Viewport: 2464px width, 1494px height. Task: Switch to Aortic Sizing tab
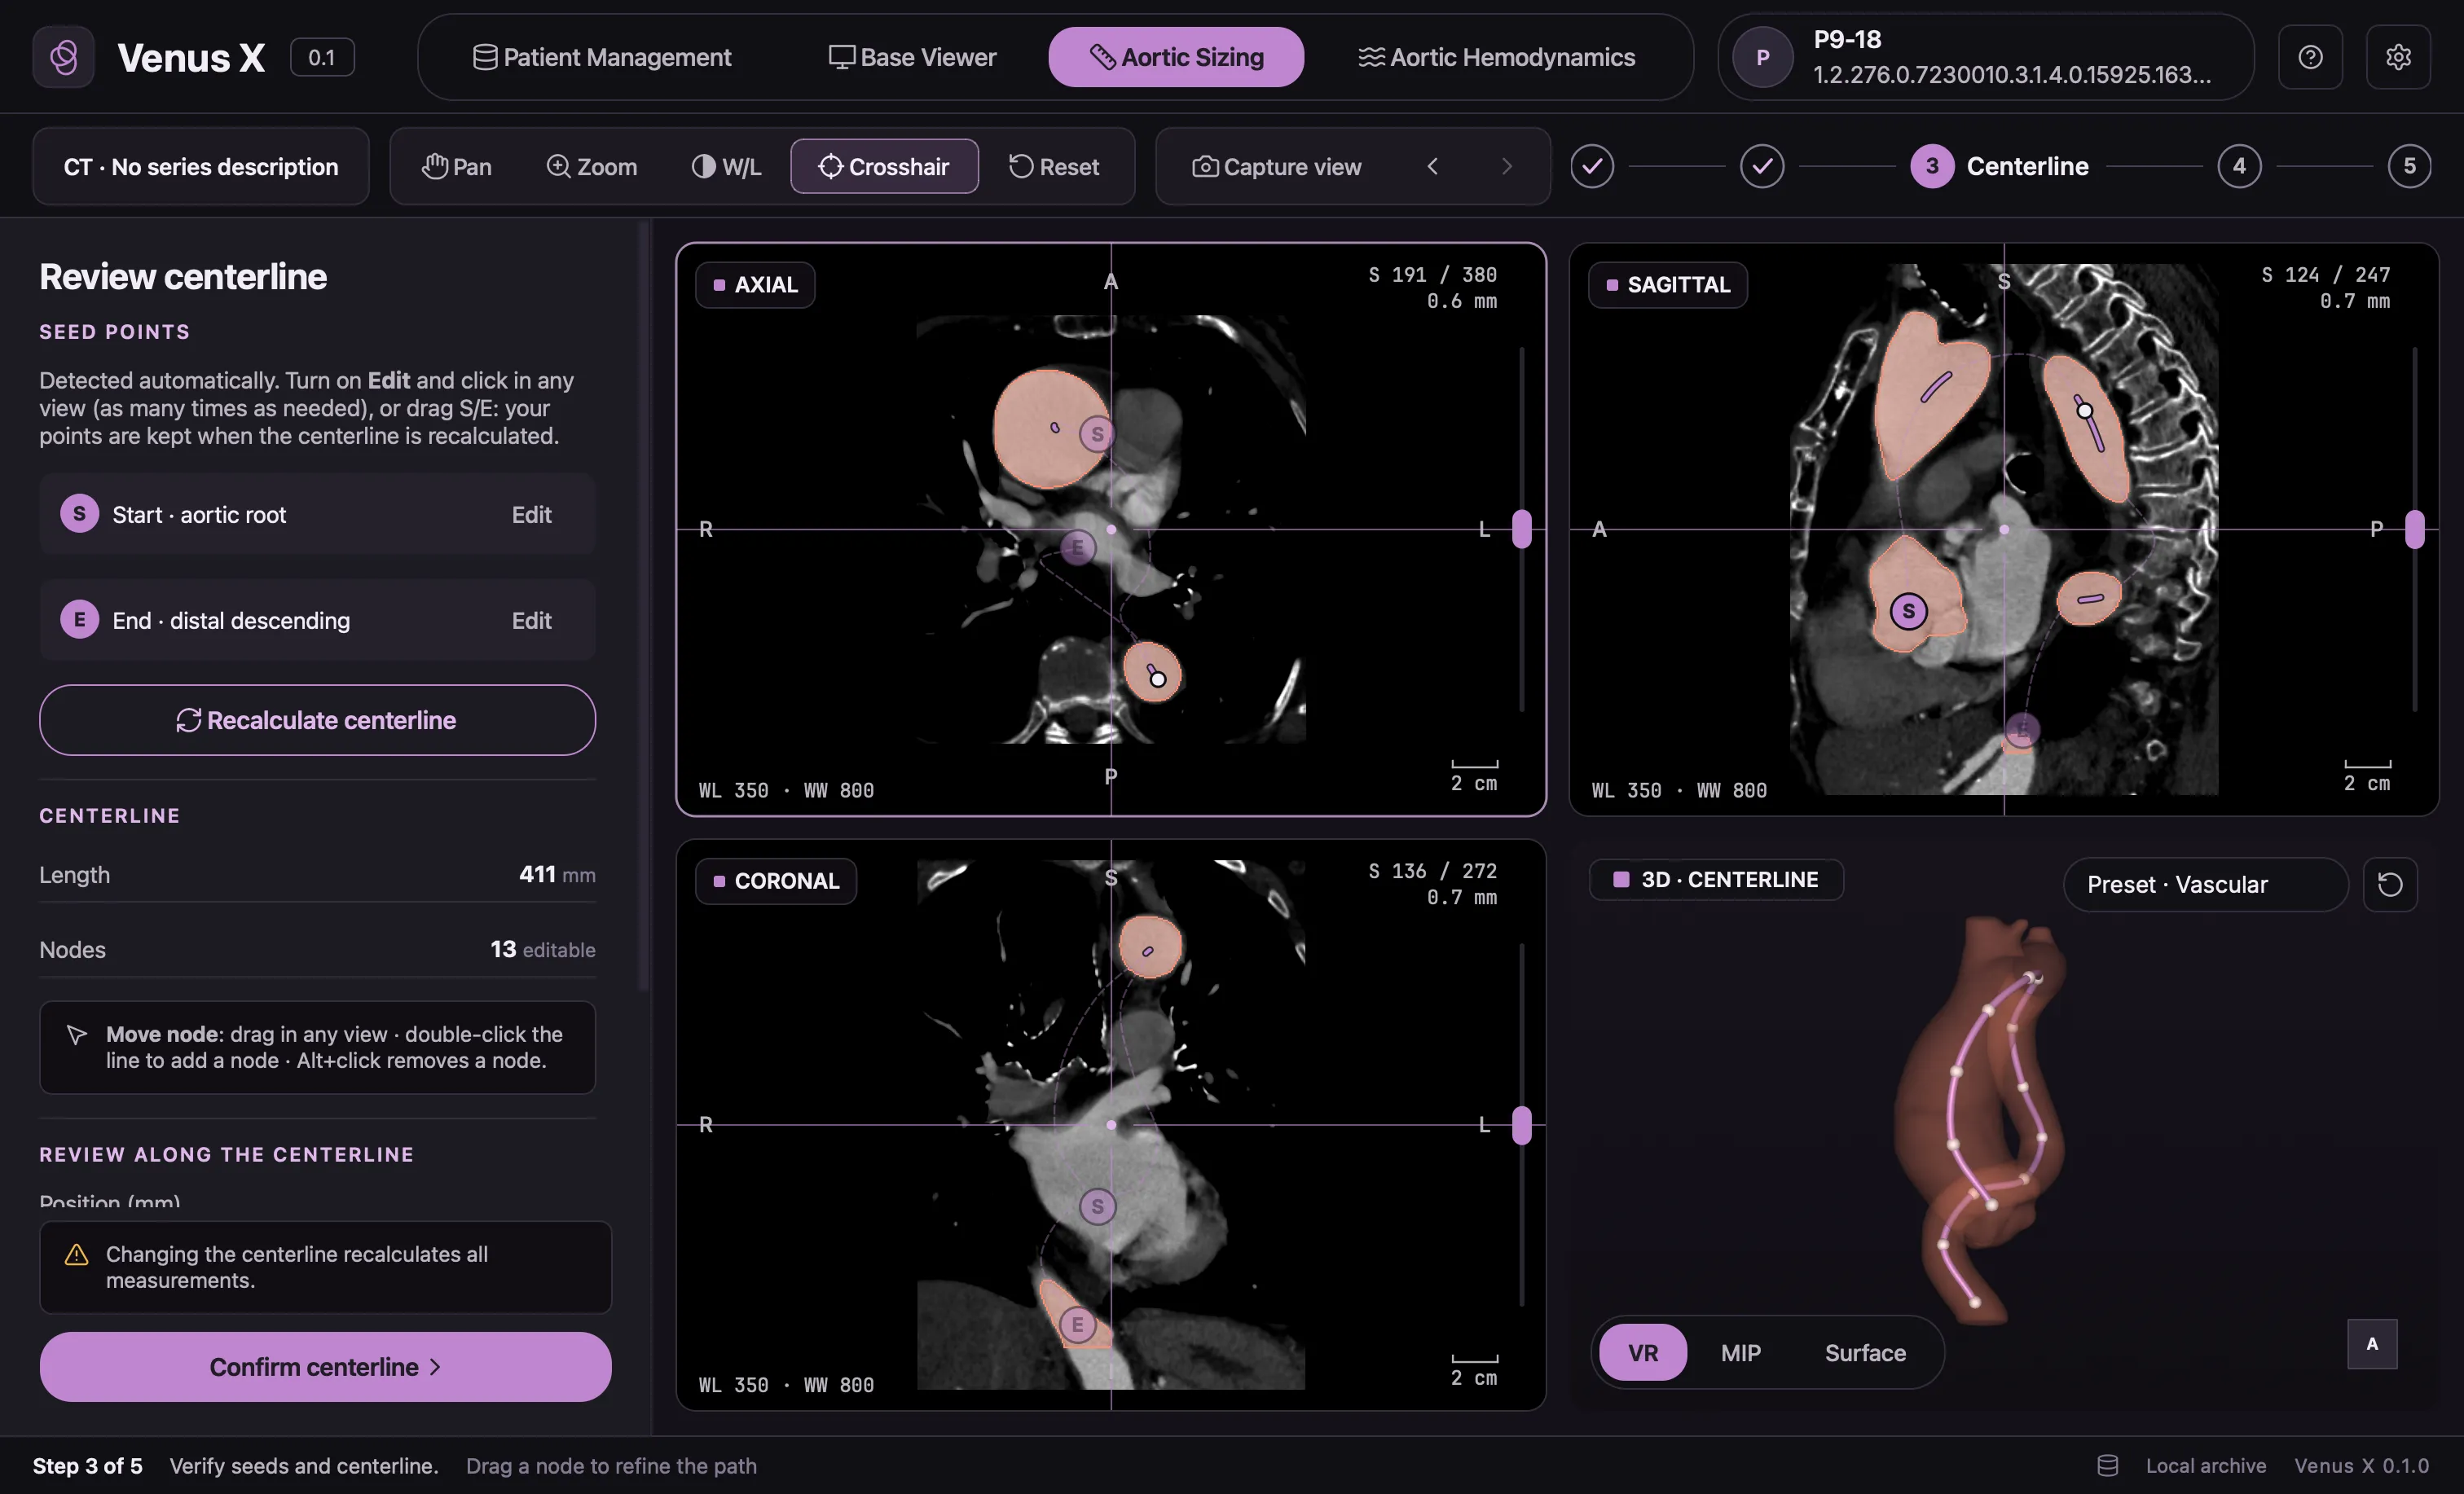click(x=1176, y=57)
